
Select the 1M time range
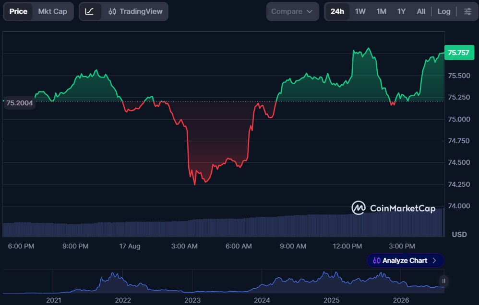(381, 11)
